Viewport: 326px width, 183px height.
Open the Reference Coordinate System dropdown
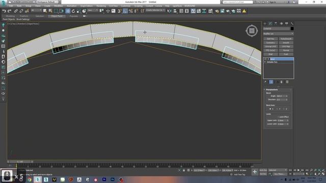click(93, 10)
